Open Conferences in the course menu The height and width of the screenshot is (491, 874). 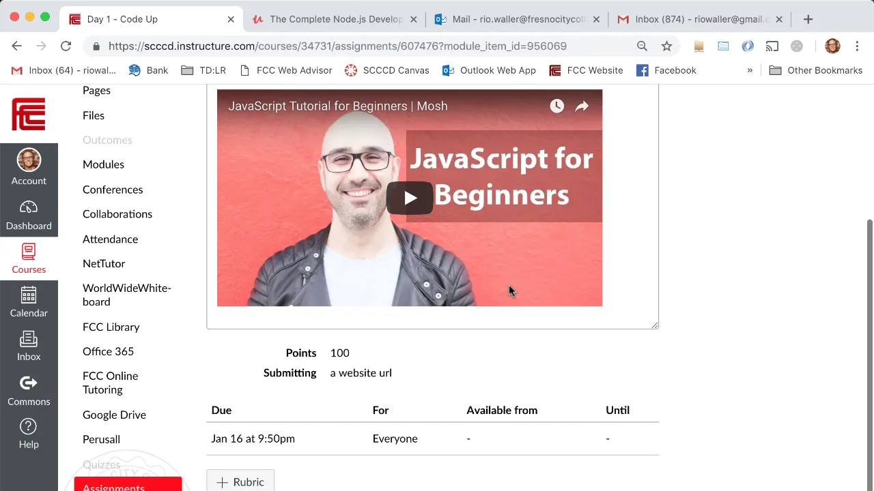pyautogui.click(x=113, y=190)
